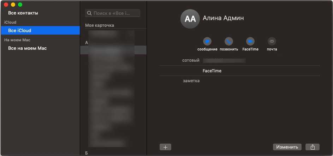Image resolution: width=333 pixels, height=156 pixels.
Task: Click the message bubble icon
Action: [x=207, y=41]
